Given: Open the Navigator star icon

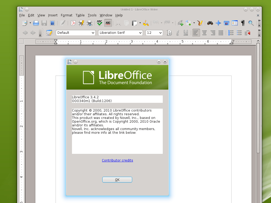Looking at the screenshot, I should [x=218, y=23].
